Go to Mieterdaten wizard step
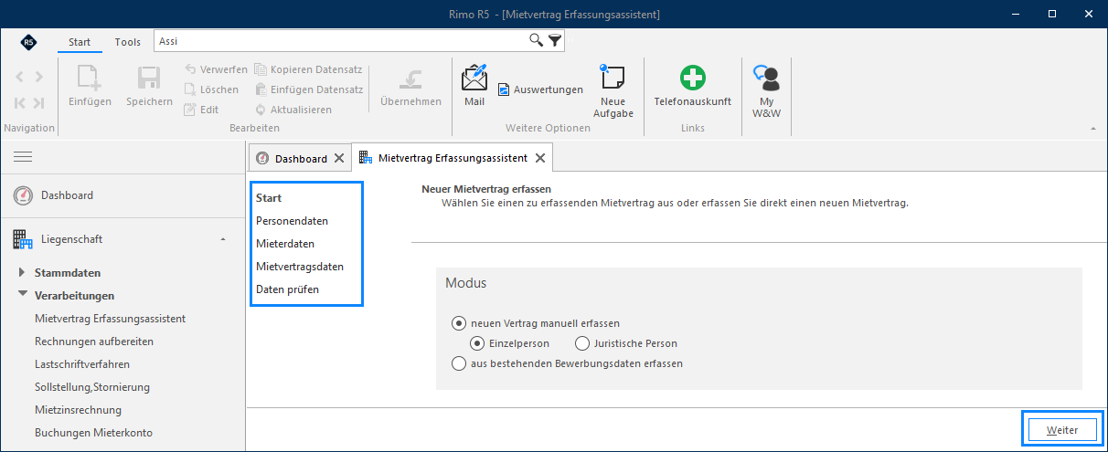Image resolution: width=1108 pixels, height=452 pixels. coord(285,244)
